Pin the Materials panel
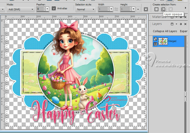 [181, 17]
